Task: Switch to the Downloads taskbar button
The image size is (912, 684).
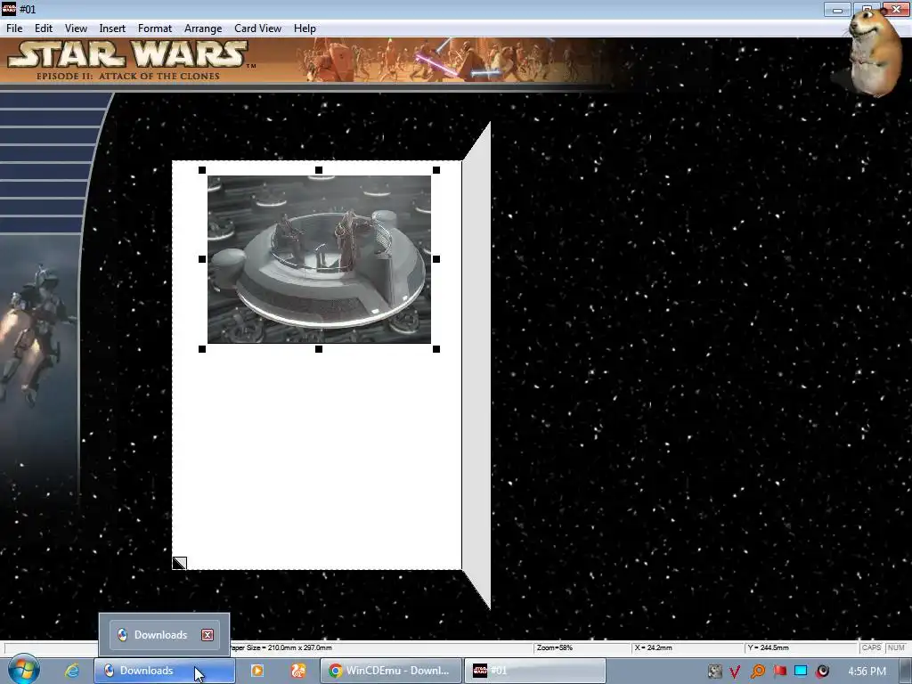Action: 165,671
